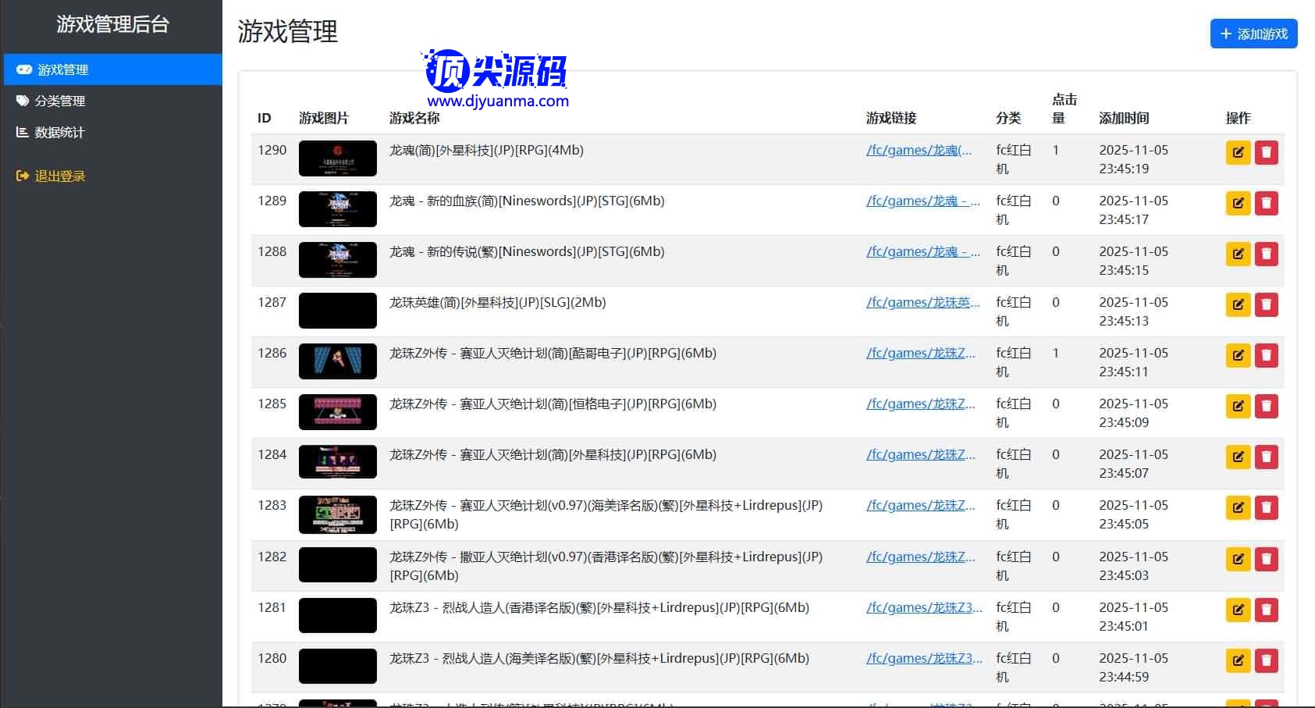Click edit icon for game ID 1290

tap(1238, 152)
